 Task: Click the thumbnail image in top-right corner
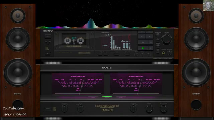(x=208, y=5)
